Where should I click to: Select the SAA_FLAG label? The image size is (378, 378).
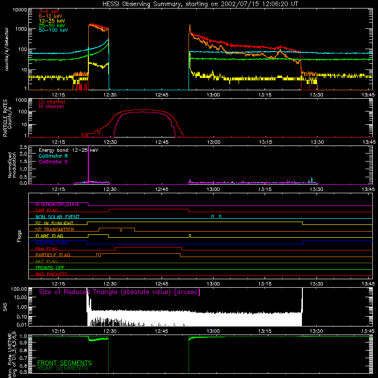[46, 249]
